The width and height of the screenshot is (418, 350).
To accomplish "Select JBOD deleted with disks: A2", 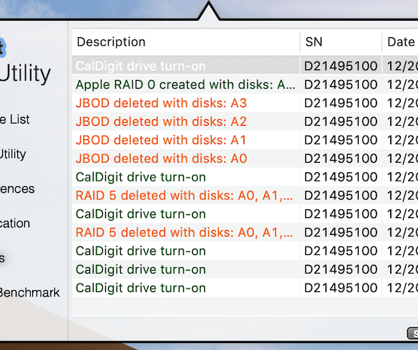I will (x=245, y=121).
